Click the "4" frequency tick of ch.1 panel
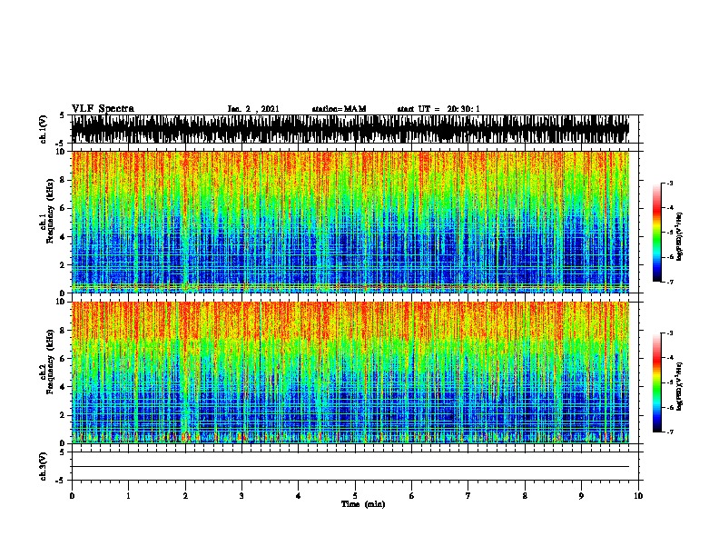719x556 pixels. coord(64,237)
